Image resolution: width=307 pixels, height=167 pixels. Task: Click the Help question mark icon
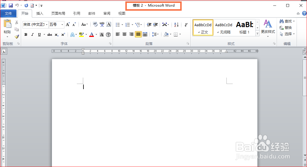(304, 13)
